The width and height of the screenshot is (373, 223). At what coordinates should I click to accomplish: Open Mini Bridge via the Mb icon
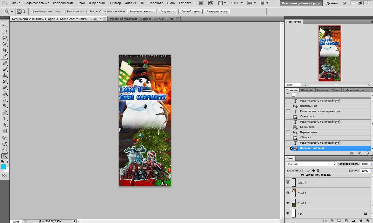(x=211, y=3)
